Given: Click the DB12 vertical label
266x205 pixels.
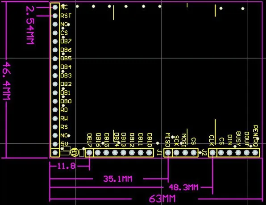Looking at the screenshot, I should pyautogui.click(x=132, y=140).
